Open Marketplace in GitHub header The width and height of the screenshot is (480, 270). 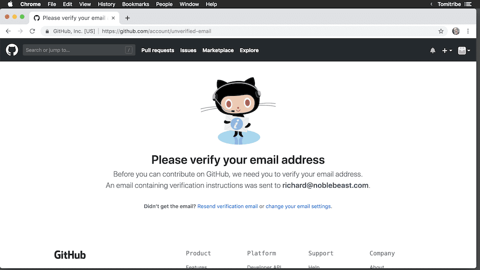tap(218, 50)
